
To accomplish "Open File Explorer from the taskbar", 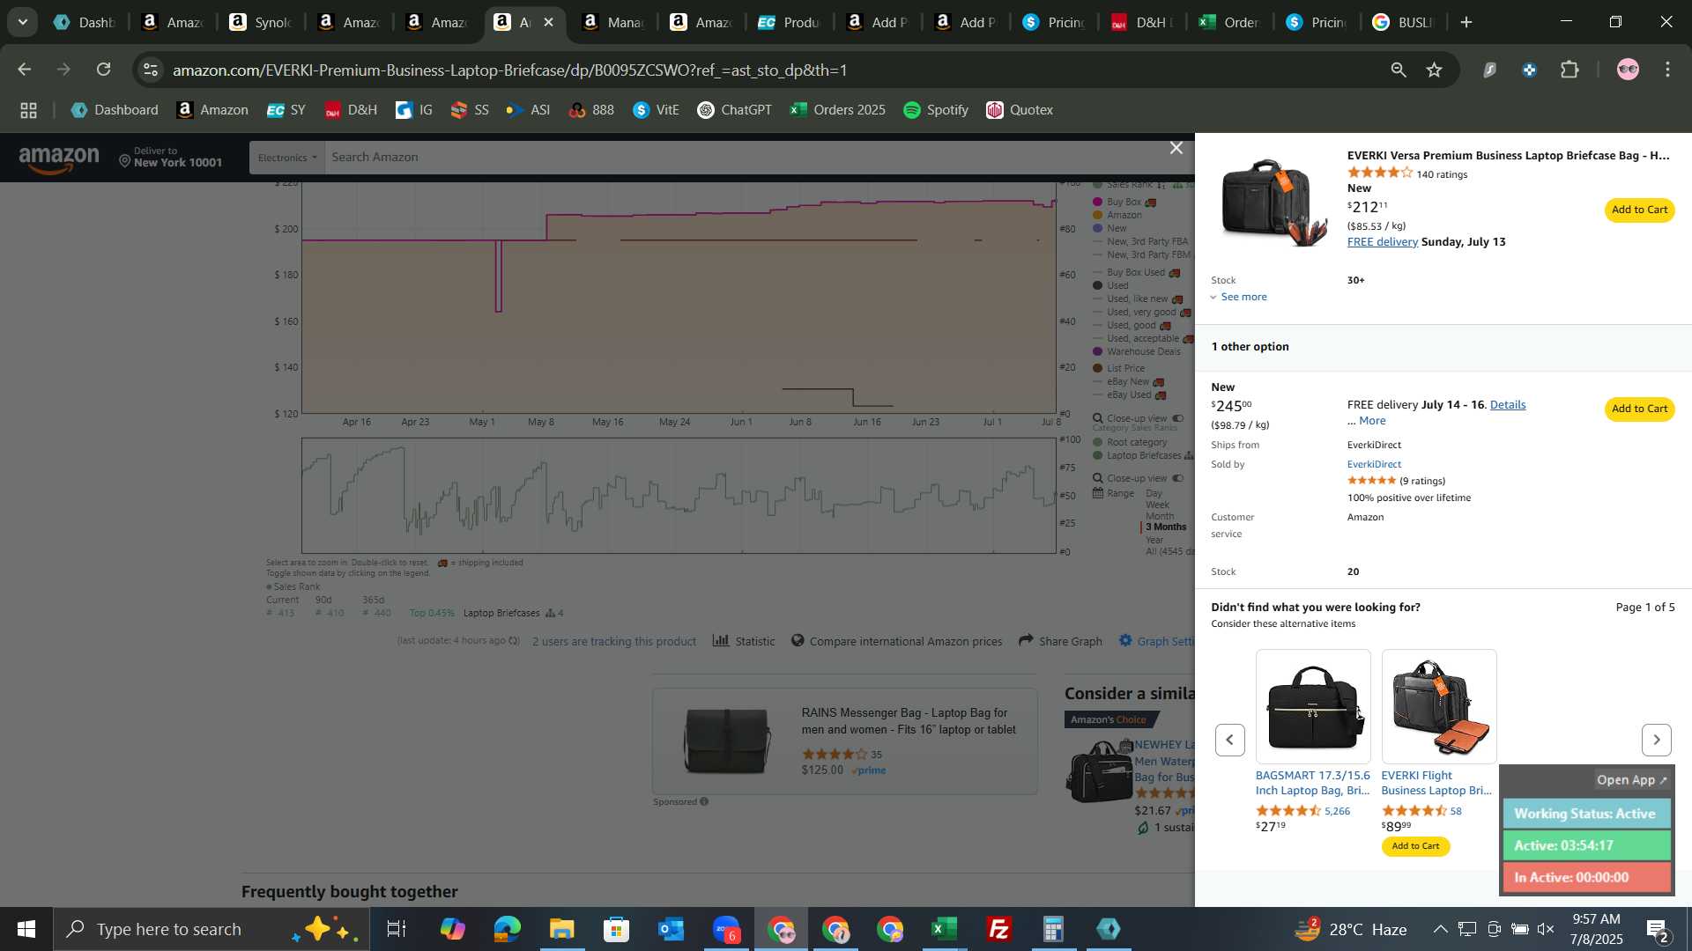I will pos(561,929).
